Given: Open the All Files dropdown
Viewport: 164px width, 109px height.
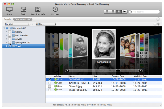Looking at the screenshot, I should click(46, 24).
